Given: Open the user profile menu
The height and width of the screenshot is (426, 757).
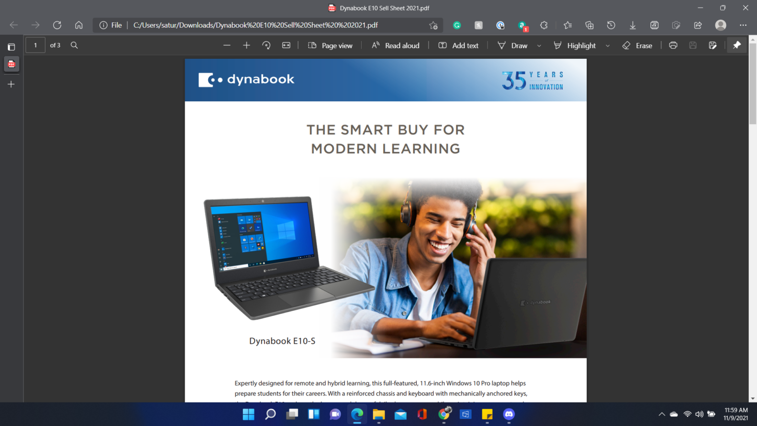Looking at the screenshot, I should pyautogui.click(x=721, y=25).
